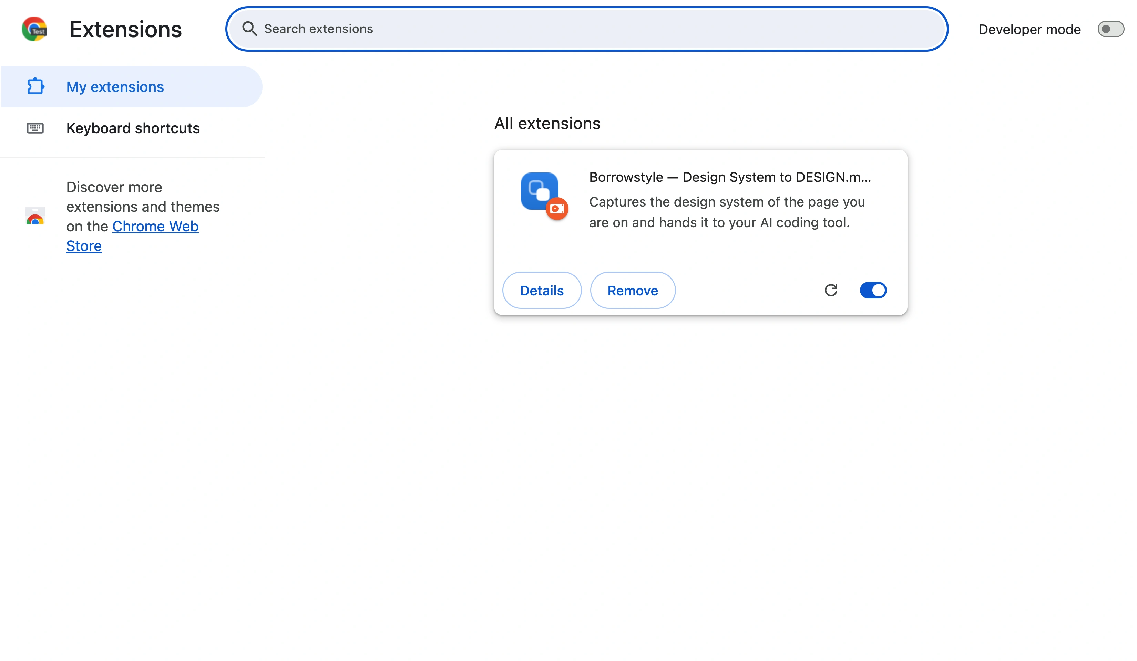Remove the Borrowstyle extension
Image resolution: width=1137 pixels, height=661 pixels.
click(x=633, y=290)
